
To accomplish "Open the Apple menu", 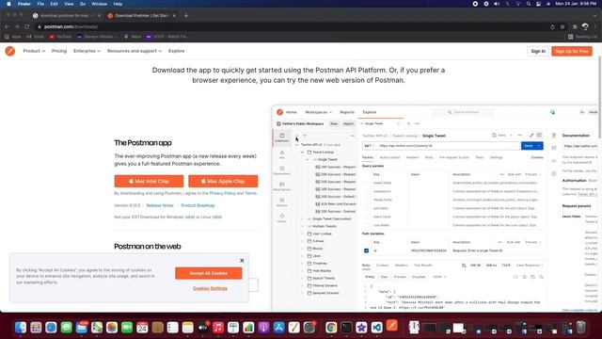I will 8,4.
